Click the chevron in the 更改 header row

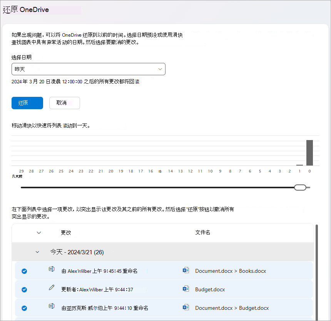(x=39, y=233)
